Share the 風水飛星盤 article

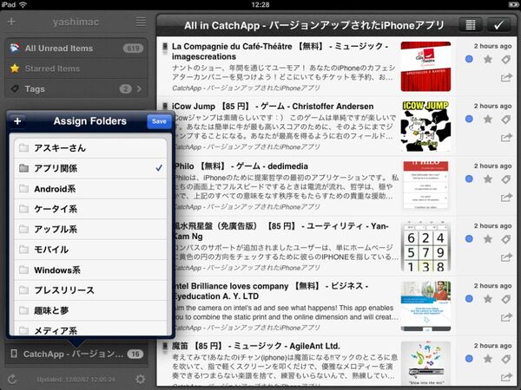[506, 257]
